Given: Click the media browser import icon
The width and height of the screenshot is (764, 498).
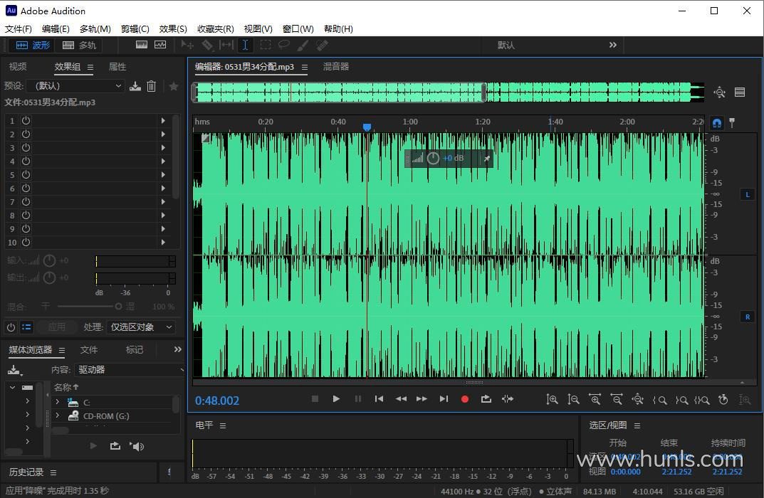Looking at the screenshot, I should tap(14, 370).
